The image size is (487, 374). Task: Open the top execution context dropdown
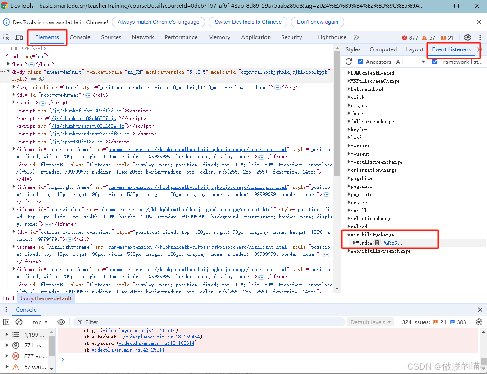(40, 322)
